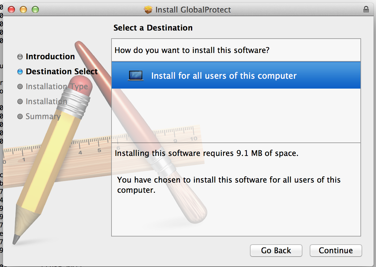The height and width of the screenshot is (267, 376).
Task: Click the bullet beside the Installation step
Action: coord(20,101)
